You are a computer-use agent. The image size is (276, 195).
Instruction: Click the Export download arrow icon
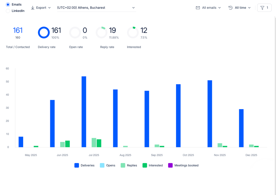33,8
